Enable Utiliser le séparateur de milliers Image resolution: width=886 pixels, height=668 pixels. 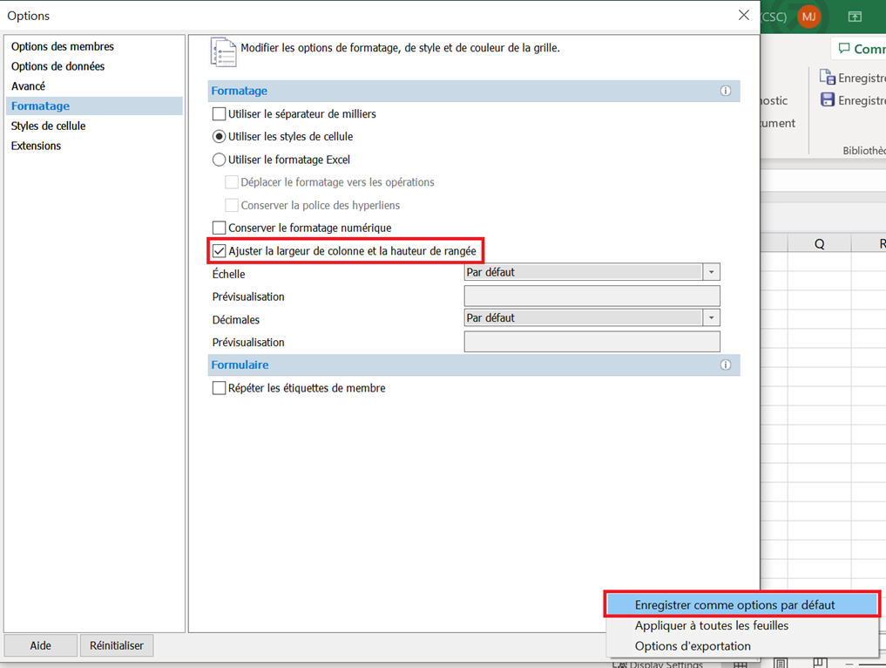220,114
